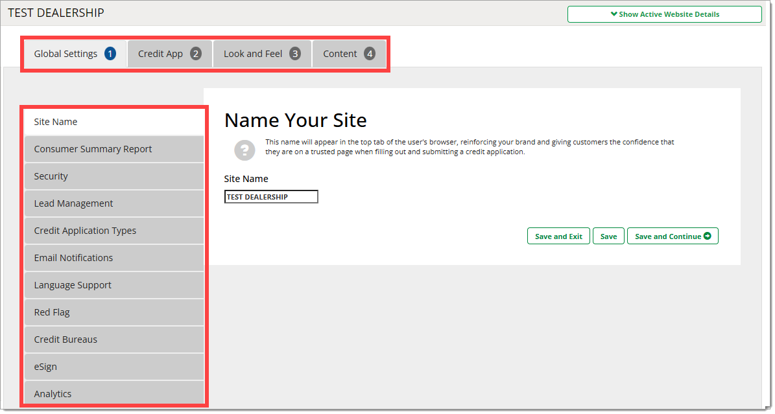Viewport: 775px width, 414px height.
Task: Click the question mark help icon
Action: click(x=244, y=150)
